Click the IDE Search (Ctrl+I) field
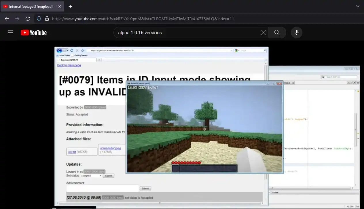Screen dimensions: 364x209 339,77
